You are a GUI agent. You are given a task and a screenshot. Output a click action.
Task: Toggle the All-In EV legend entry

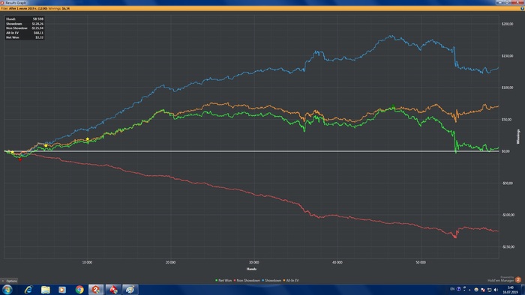coord(291,281)
